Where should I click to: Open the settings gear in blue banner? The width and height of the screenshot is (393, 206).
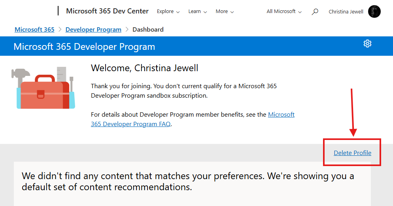(x=367, y=43)
